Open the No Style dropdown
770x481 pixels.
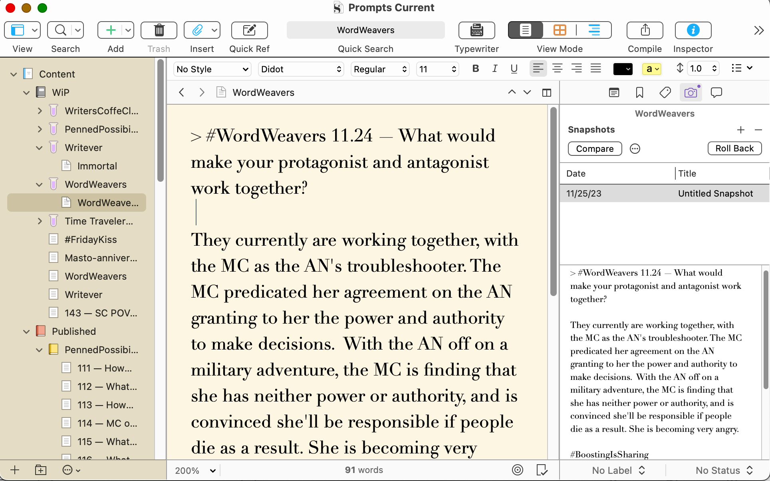(212, 69)
